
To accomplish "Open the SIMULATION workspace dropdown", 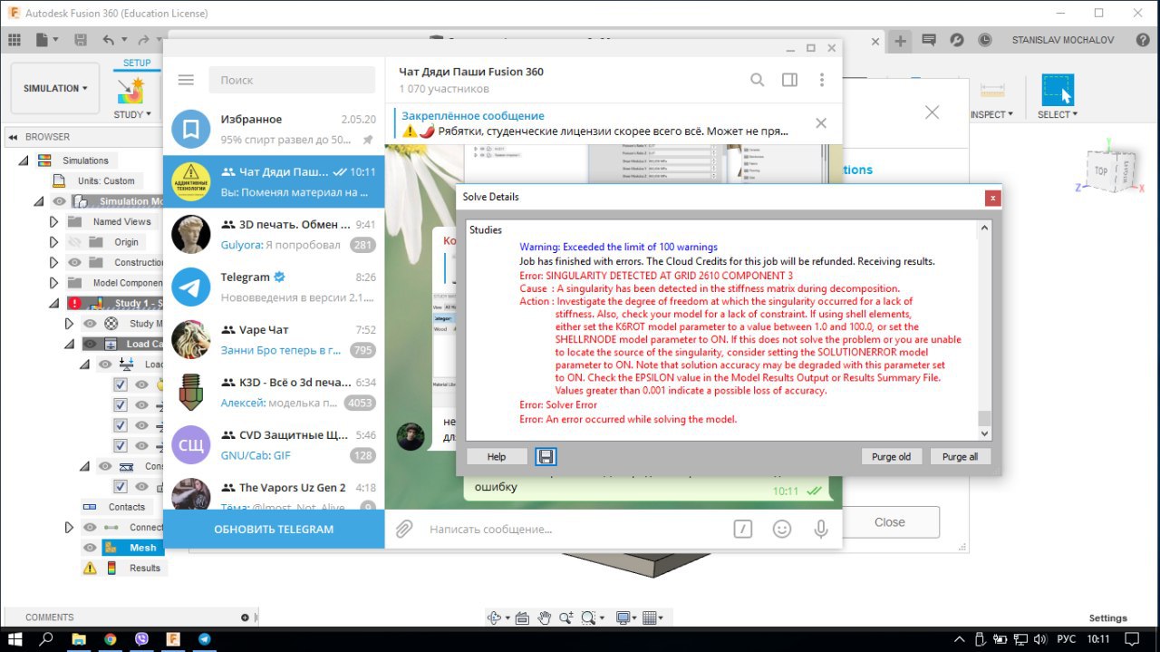I will coord(55,89).
